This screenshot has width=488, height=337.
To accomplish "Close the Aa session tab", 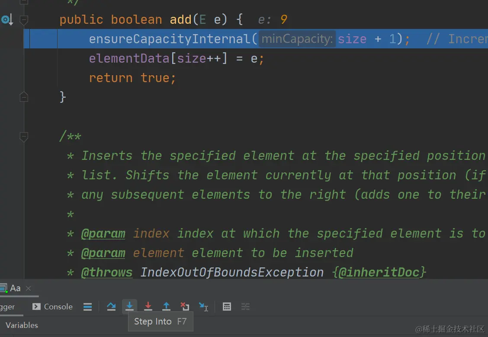I will [28, 289].
